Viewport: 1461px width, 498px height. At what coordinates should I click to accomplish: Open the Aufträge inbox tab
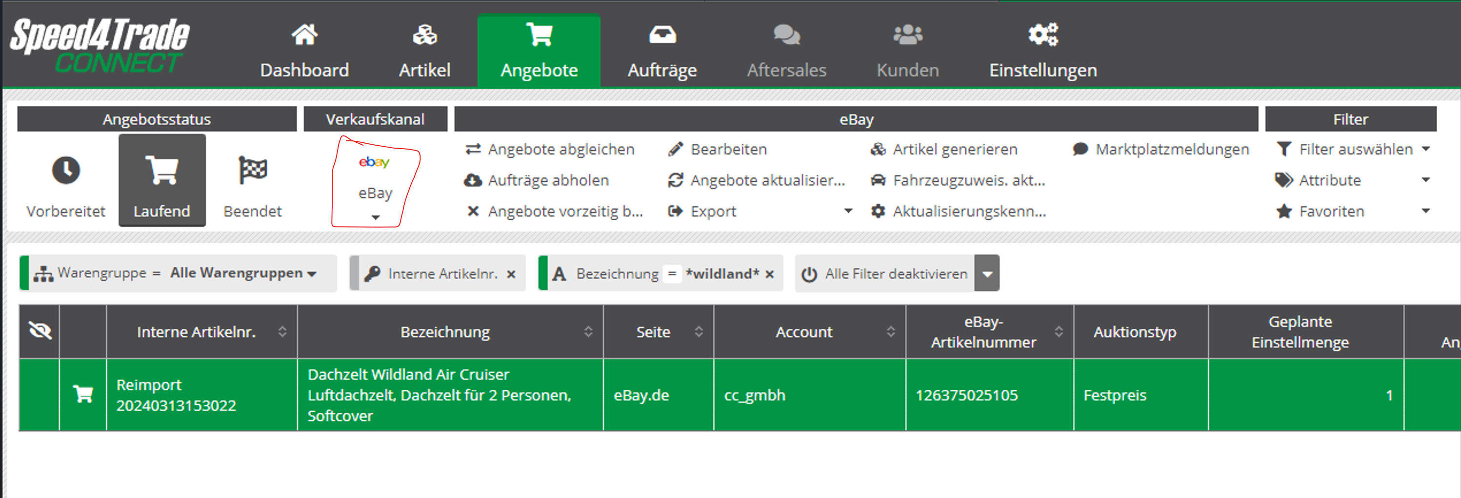tap(662, 51)
